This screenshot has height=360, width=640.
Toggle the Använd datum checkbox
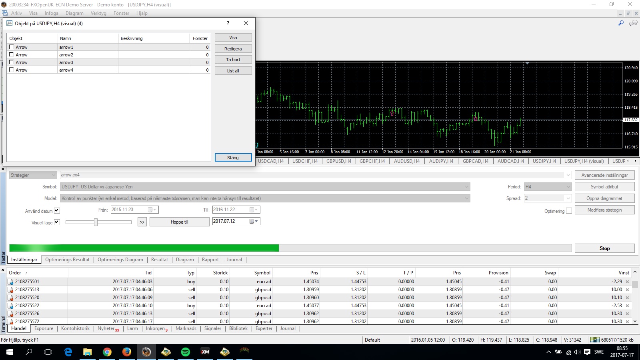[57, 210]
